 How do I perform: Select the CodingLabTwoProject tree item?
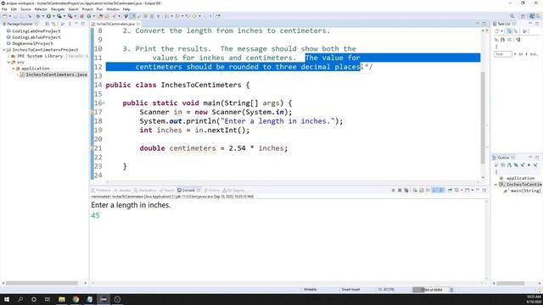click(36, 37)
